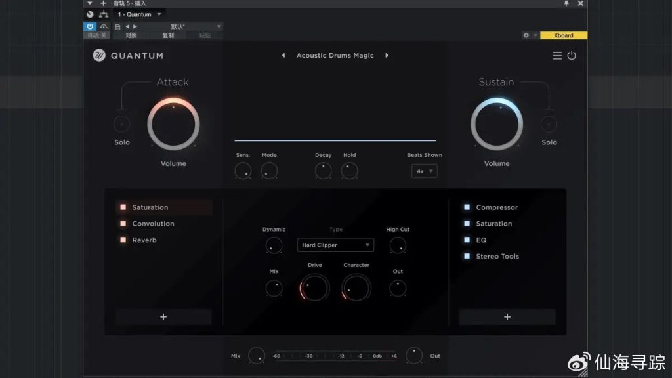This screenshot has width=672, height=378.
Task: Click the plus icon in the title bar
Action: tap(103, 3)
